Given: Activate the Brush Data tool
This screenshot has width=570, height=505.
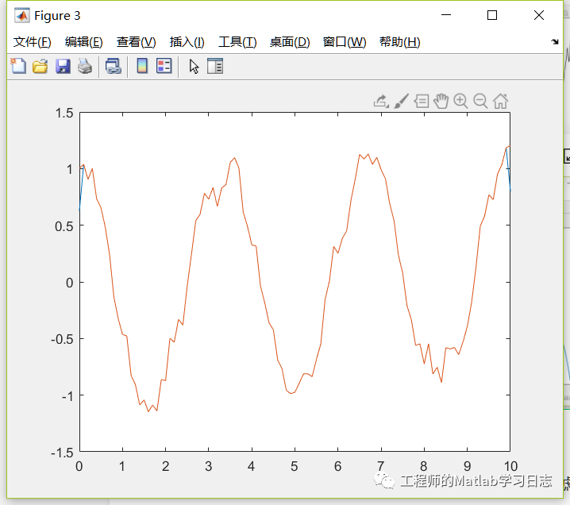Looking at the screenshot, I should click(402, 101).
